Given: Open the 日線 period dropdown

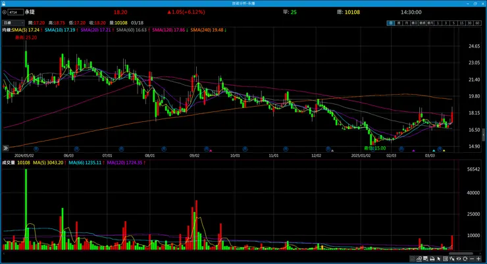Looking at the screenshot, I should (x=13, y=23).
